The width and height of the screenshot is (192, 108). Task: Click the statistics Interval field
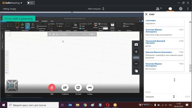click(x=105, y=28)
